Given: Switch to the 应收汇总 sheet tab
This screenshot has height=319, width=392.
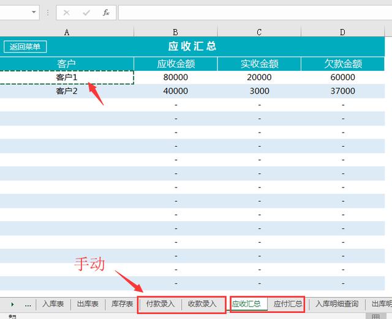Looking at the screenshot, I should click(x=246, y=304).
